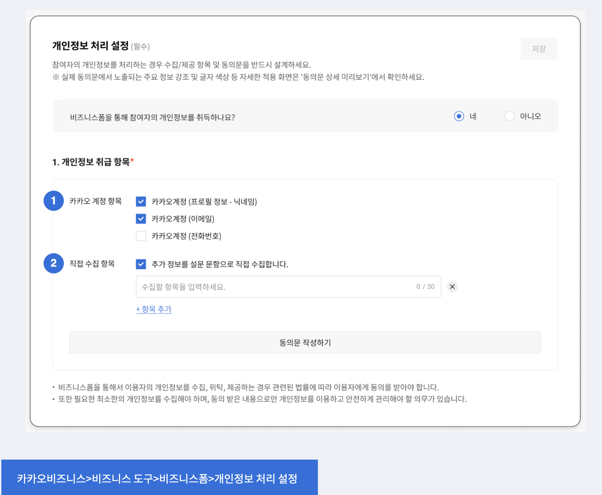Click the blue number 1 badge
Screen dimensions: 602x495
[54, 201]
